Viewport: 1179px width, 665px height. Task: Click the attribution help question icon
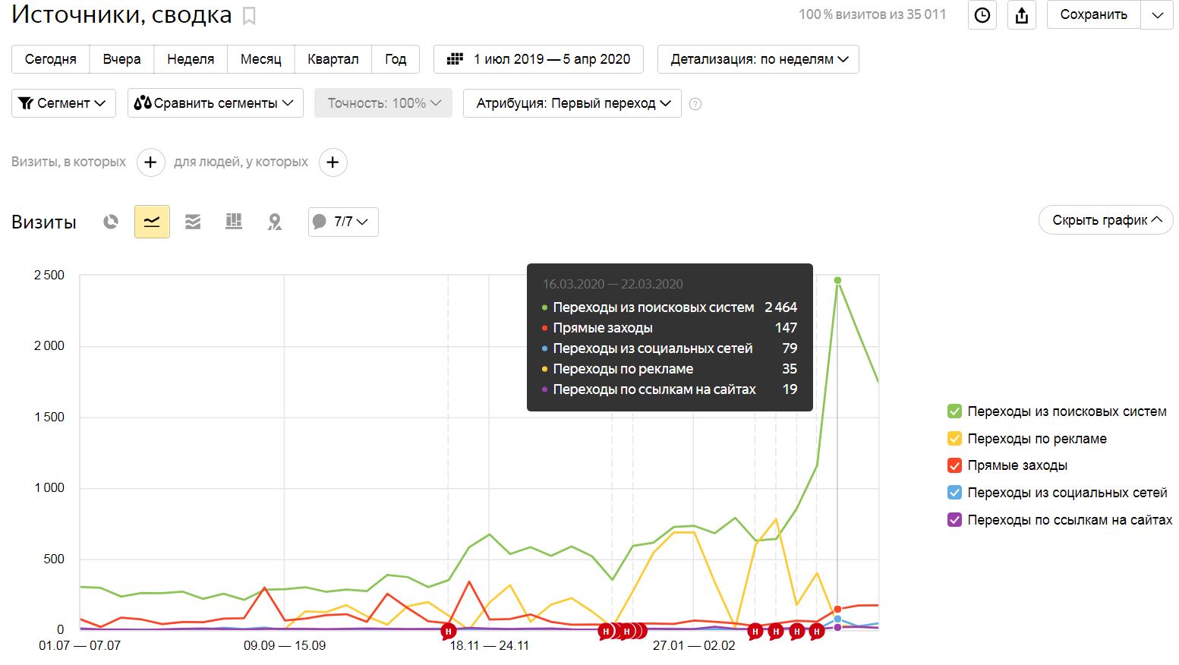point(695,104)
